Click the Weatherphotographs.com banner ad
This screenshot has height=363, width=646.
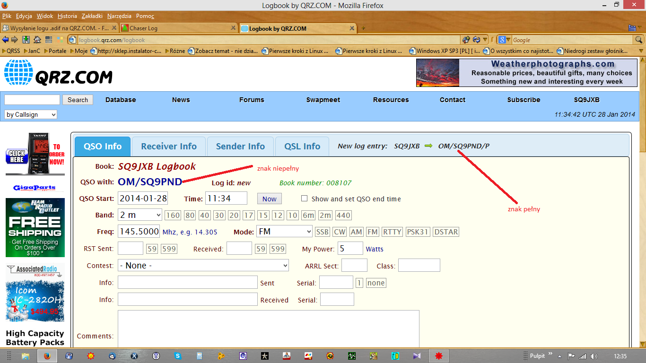pyautogui.click(x=527, y=73)
